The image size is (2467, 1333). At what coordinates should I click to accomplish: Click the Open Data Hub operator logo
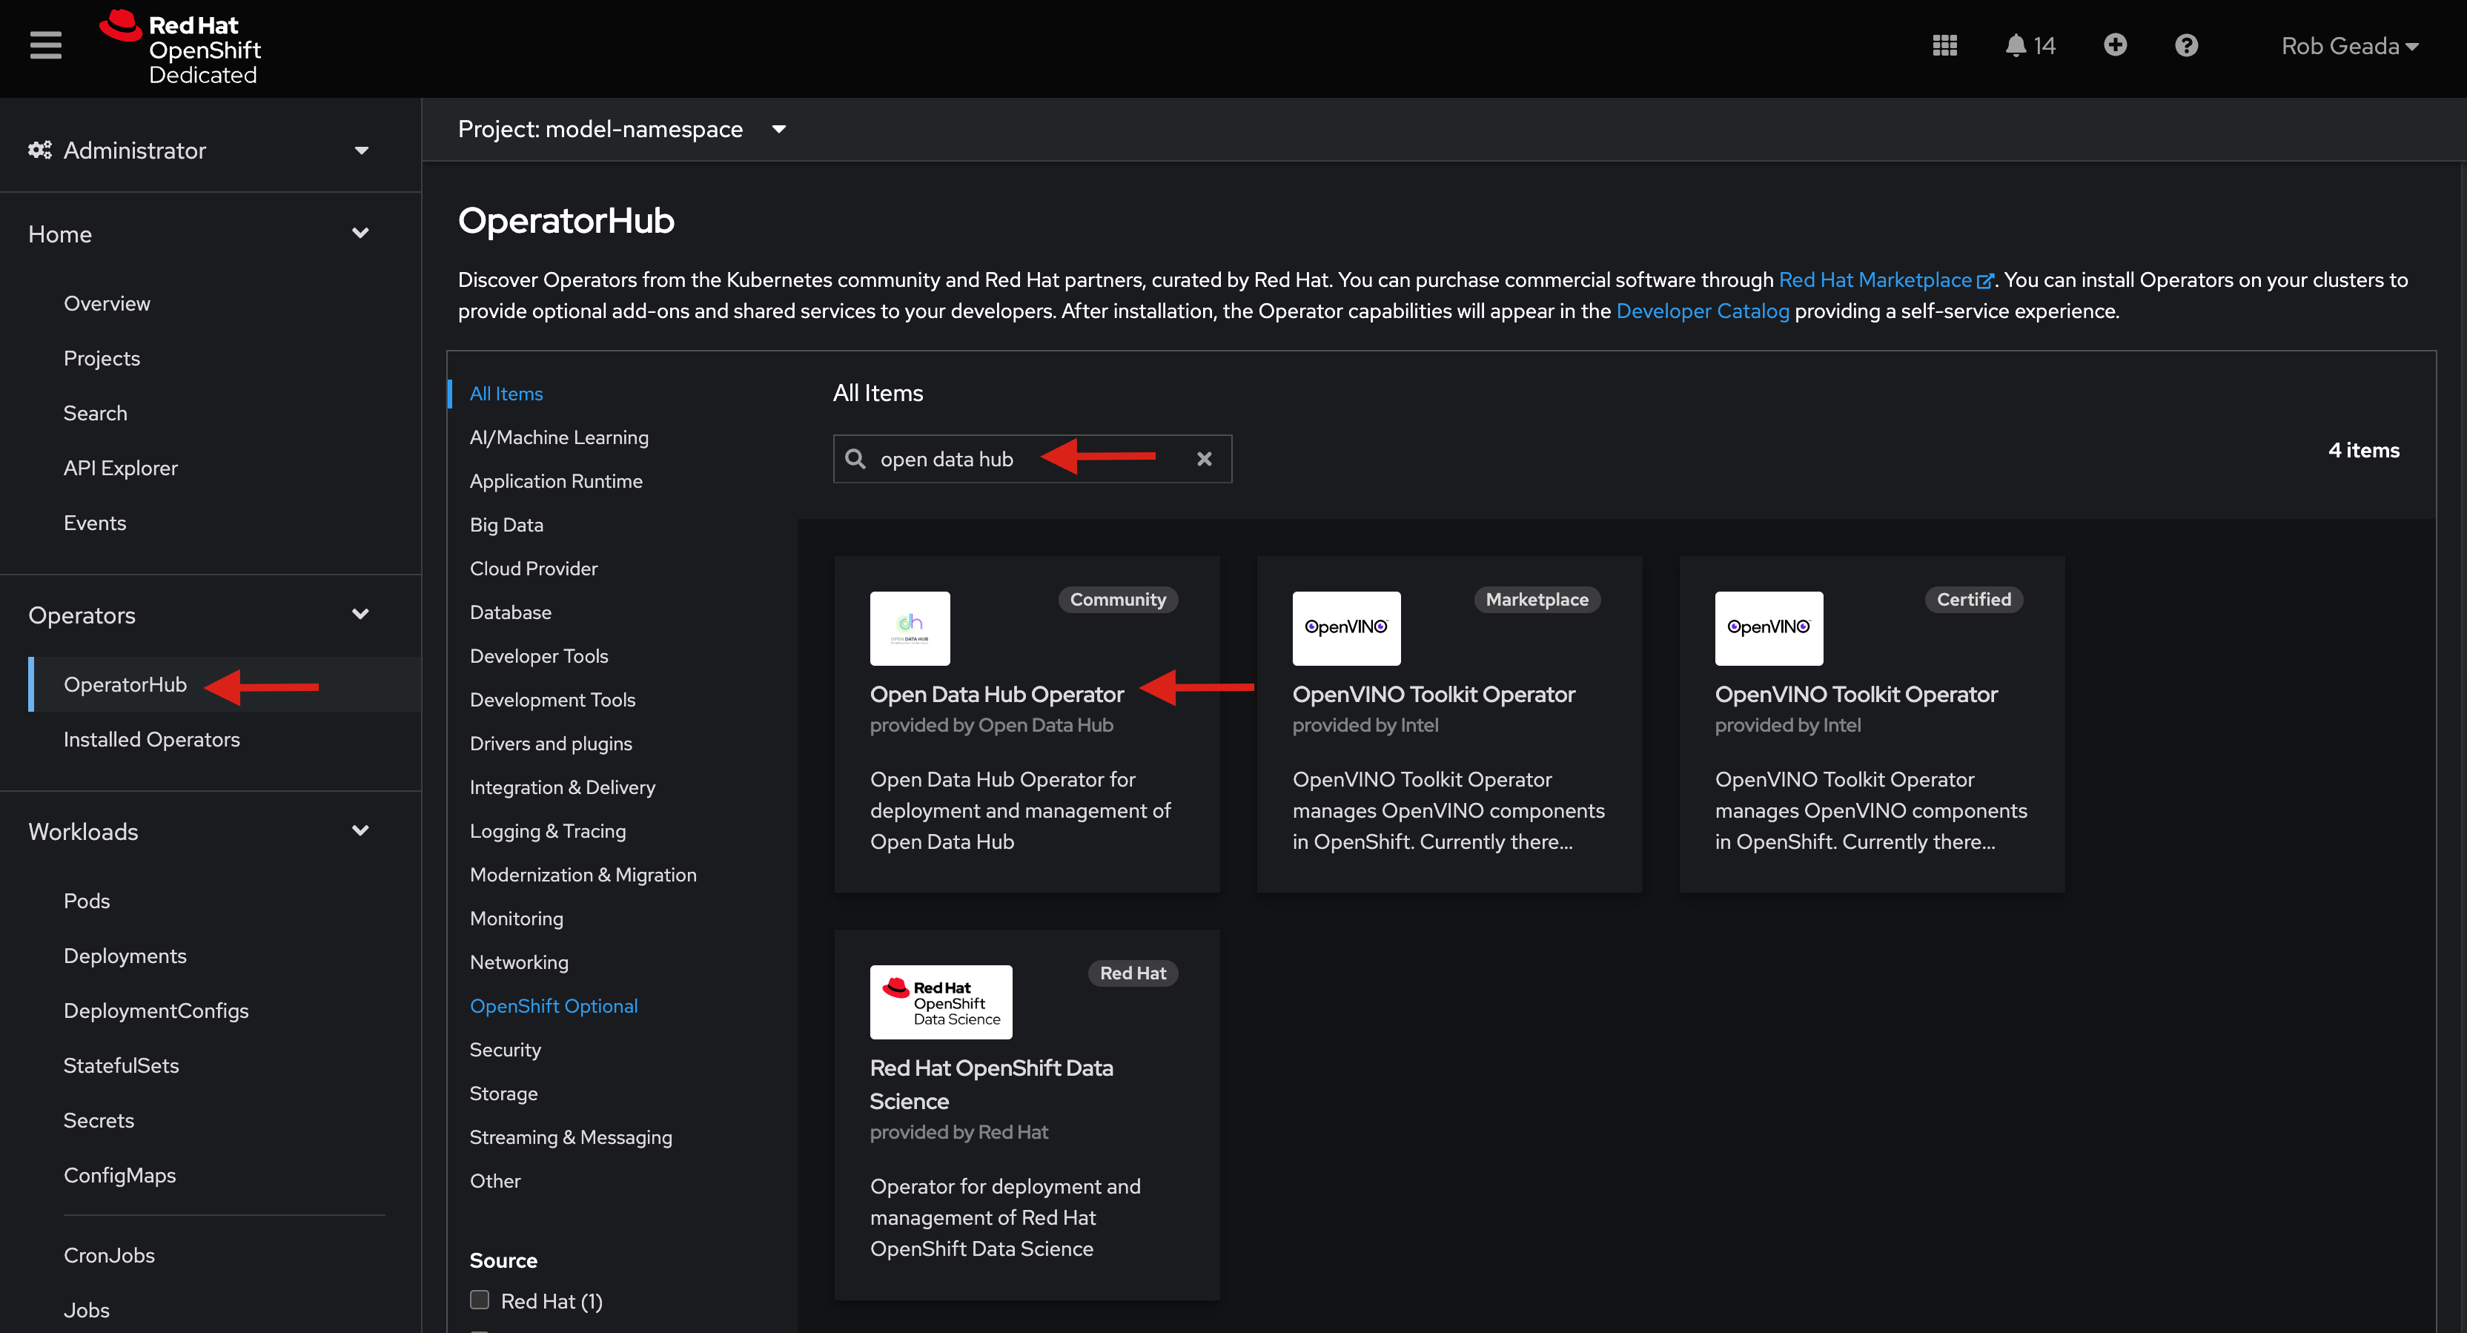point(909,628)
